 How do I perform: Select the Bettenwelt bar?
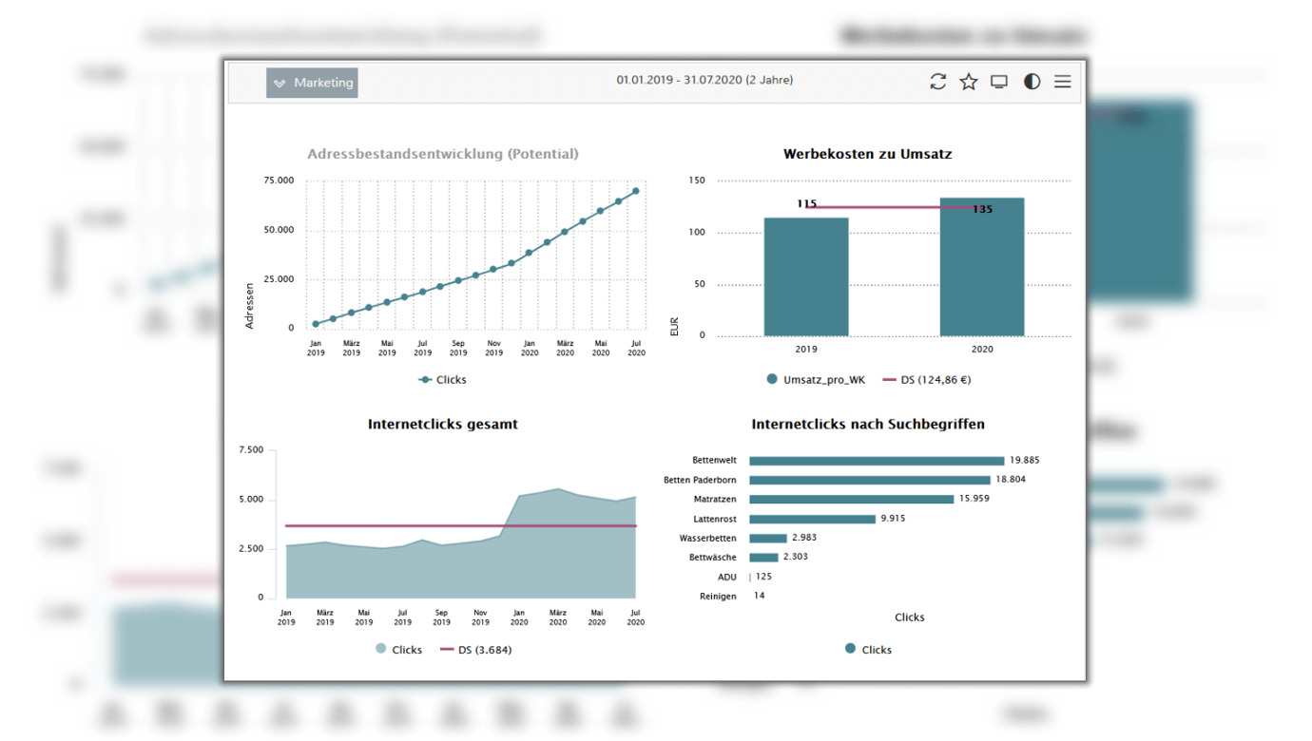(x=876, y=461)
